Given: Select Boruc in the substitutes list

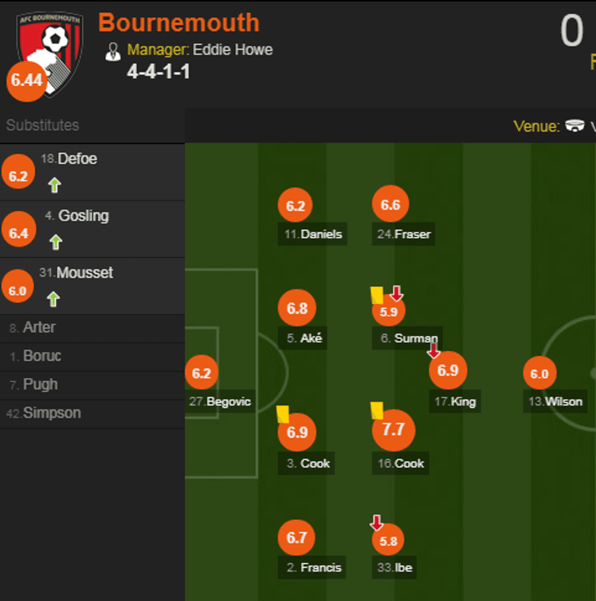Looking at the screenshot, I should (x=42, y=356).
